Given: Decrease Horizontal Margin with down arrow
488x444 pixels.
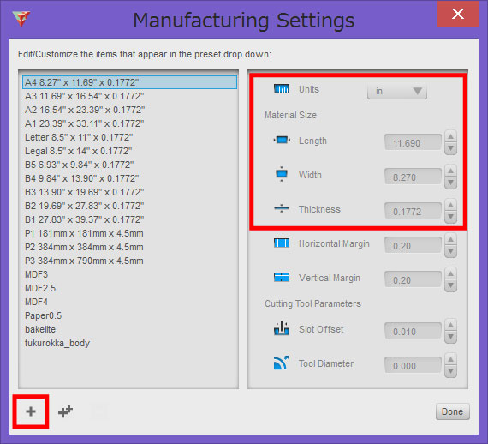Looking at the screenshot, I should (450, 251).
